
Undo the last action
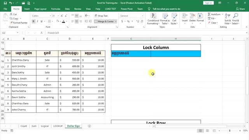[11, 3]
